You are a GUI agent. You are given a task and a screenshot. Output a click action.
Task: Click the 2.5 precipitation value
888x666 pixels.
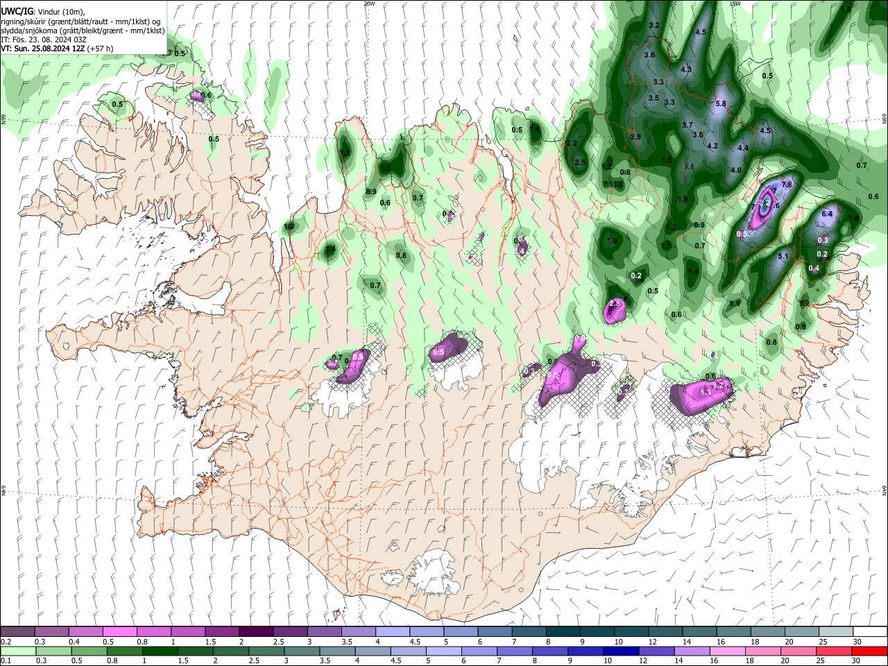(581, 162)
